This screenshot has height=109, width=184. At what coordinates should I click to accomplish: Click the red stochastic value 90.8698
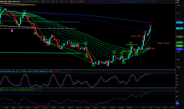coord(57,71)
